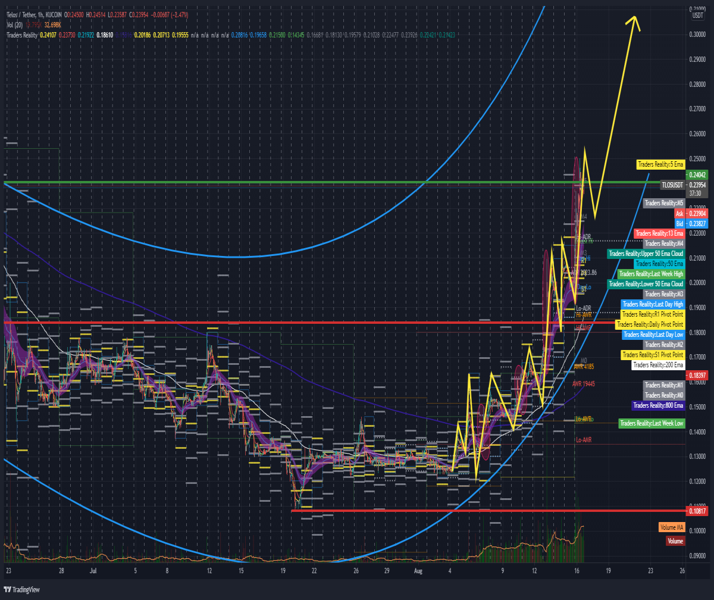Click Traders Reality:Last Week Low label
The image size is (714, 600).
[652, 423]
